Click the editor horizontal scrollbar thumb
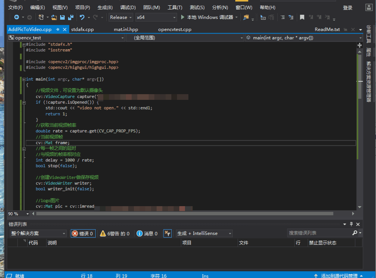 [x=185, y=213]
